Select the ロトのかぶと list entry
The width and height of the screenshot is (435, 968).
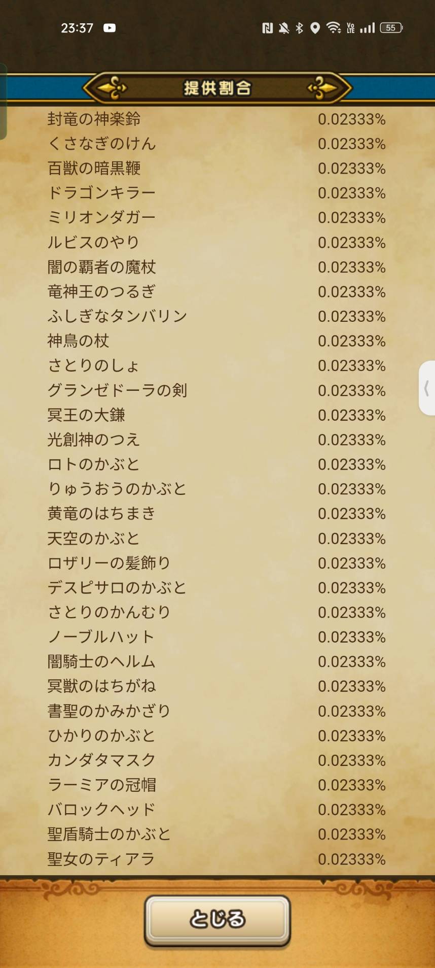[x=93, y=464]
